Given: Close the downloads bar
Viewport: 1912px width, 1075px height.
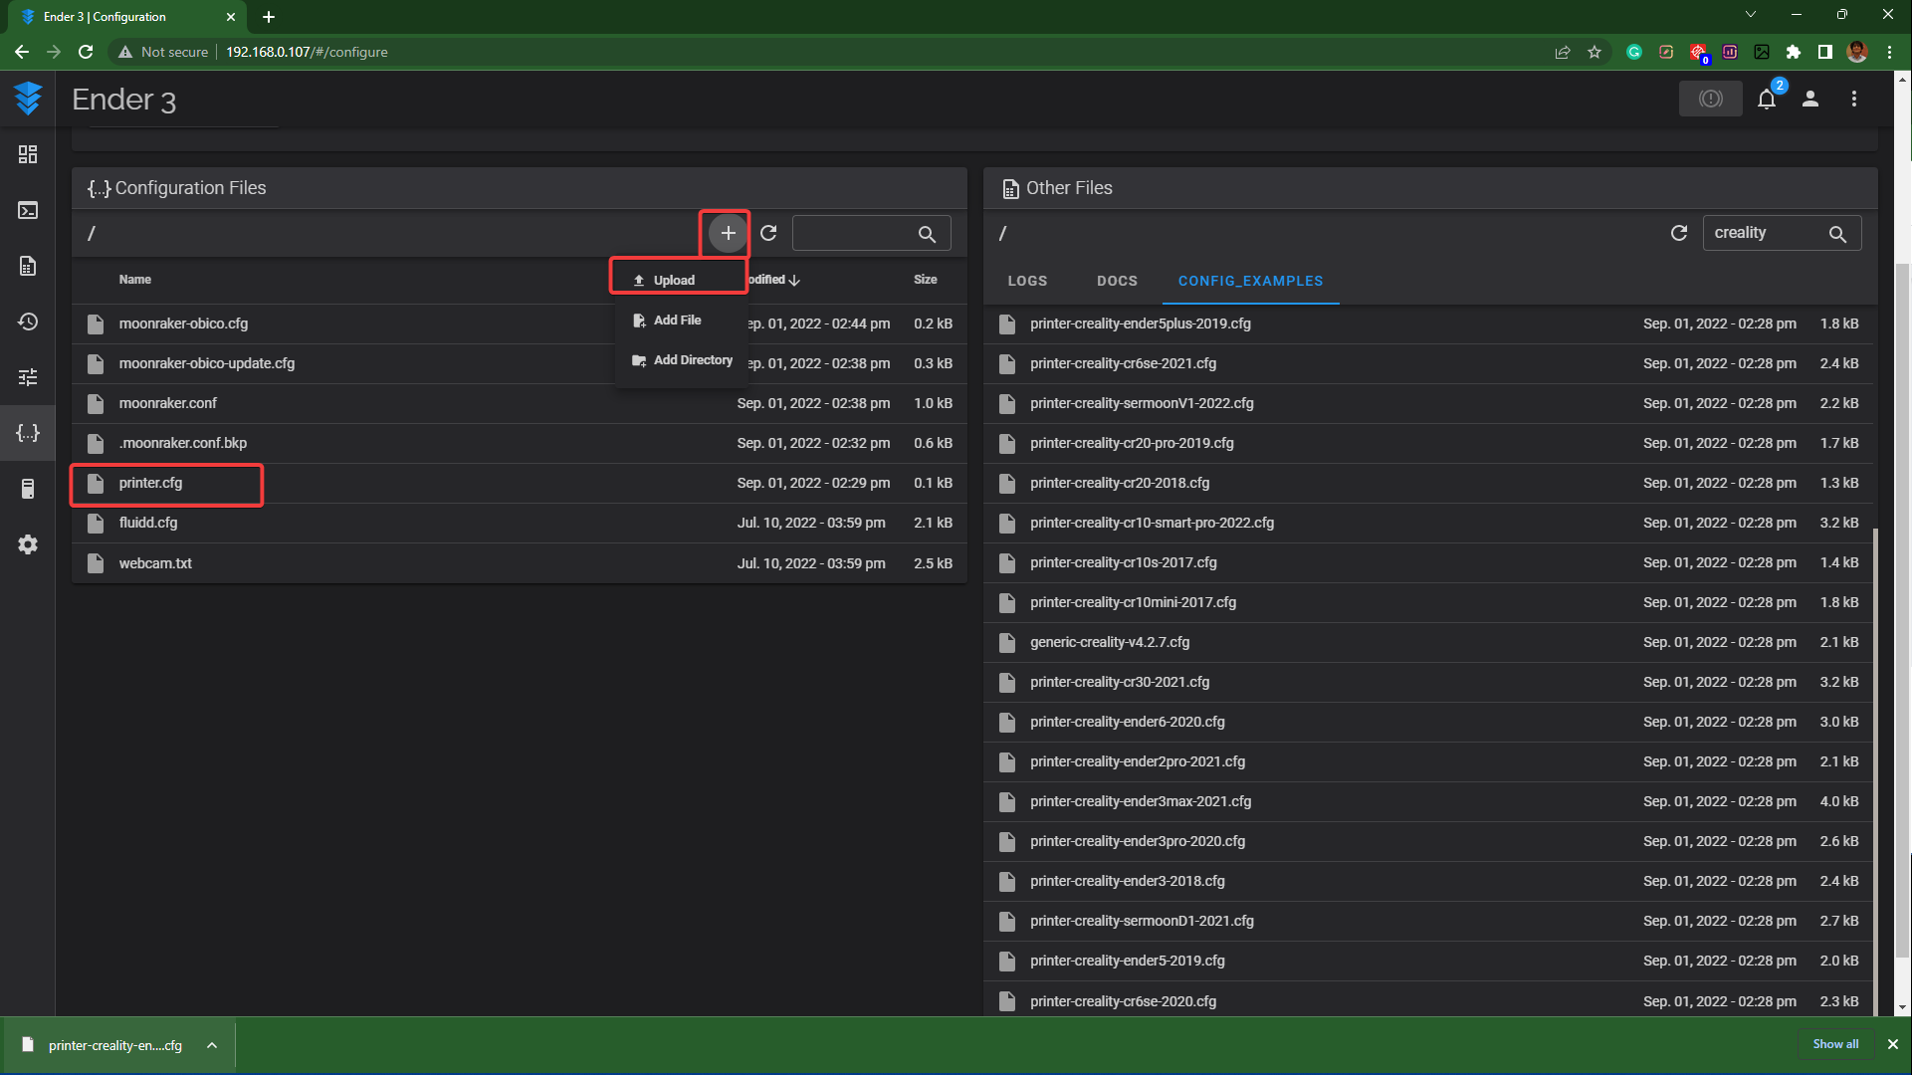Looking at the screenshot, I should [x=1893, y=1044].
